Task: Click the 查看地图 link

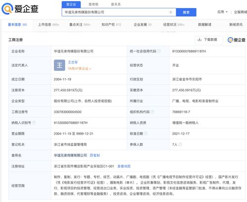Action: coord(124,166)
